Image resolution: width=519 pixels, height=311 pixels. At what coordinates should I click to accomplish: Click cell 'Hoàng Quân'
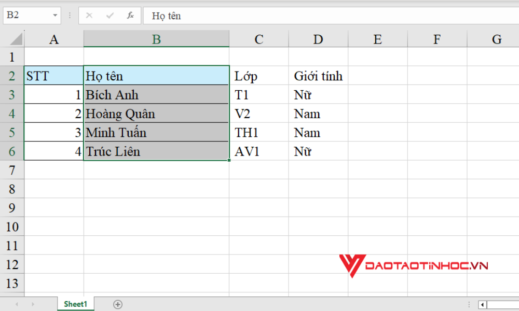click(x=156, y=114)
